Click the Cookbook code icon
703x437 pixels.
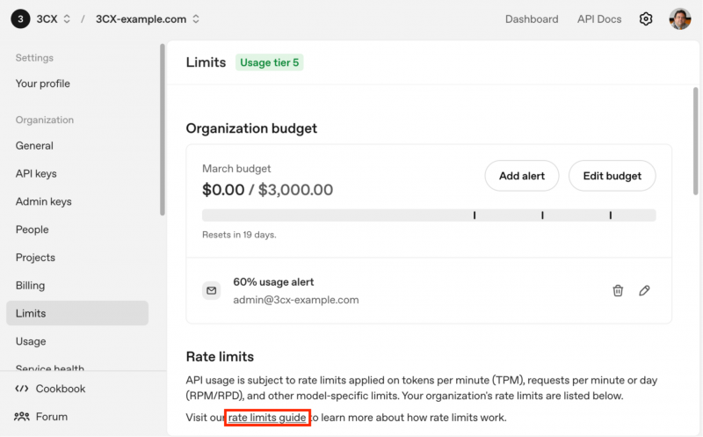[21, 389]
